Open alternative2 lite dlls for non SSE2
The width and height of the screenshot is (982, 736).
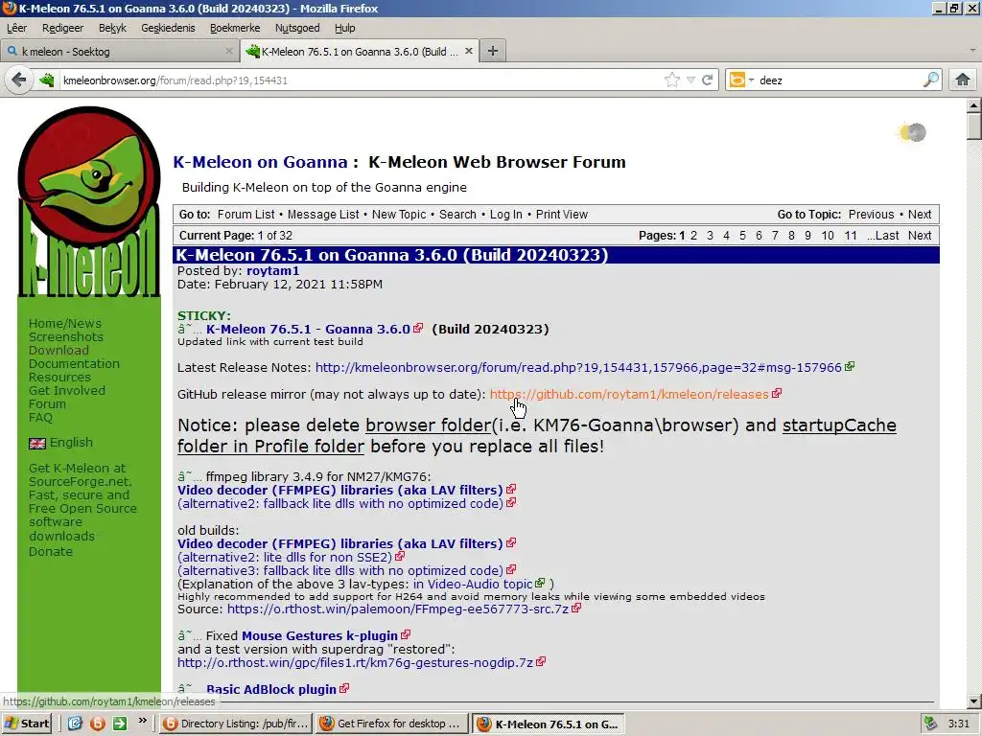coord(285,557)
